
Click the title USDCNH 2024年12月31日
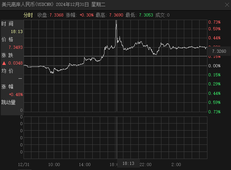coord(53,5)
